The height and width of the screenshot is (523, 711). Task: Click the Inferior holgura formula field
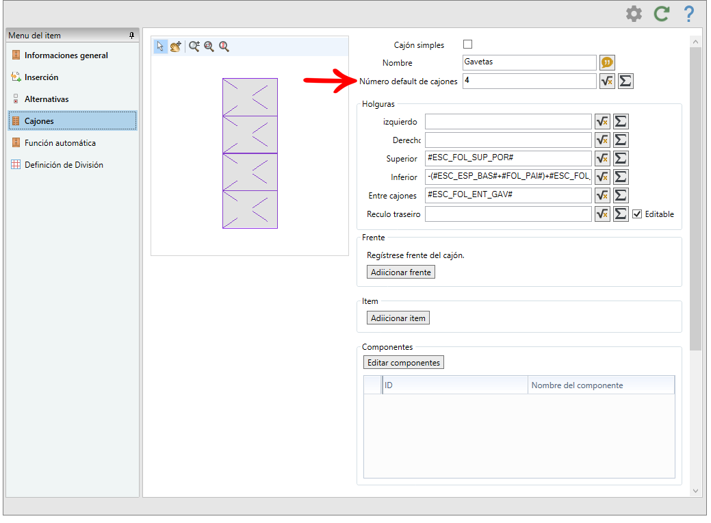pyautogui.click(x=508, y=177)
